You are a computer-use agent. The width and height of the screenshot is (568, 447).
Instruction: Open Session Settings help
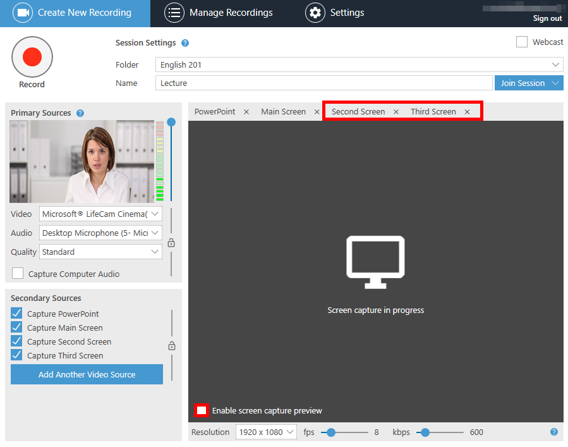pos(186,42)
